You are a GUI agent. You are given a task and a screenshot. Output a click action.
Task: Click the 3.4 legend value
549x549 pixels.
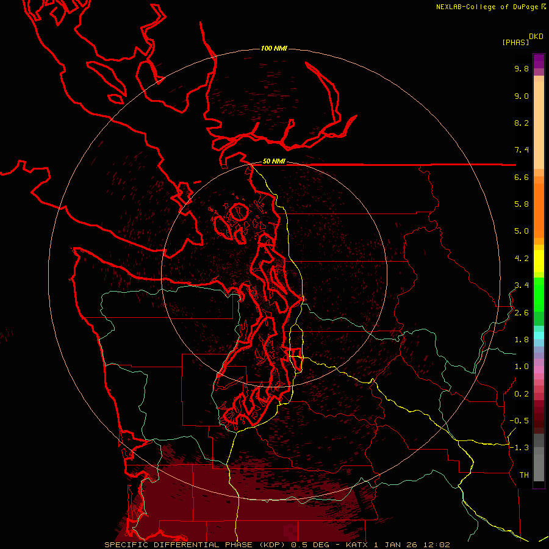(x=522, y=285)
